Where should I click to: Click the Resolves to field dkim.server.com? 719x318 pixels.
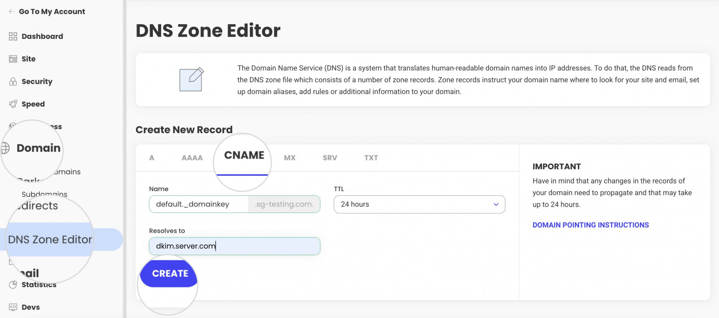(x=235, y=246)
